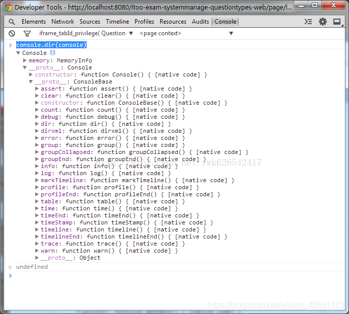The width and height of the screenshot is (349, 314).
Task: Expand the warn function entry
Action: coord(37,251)
